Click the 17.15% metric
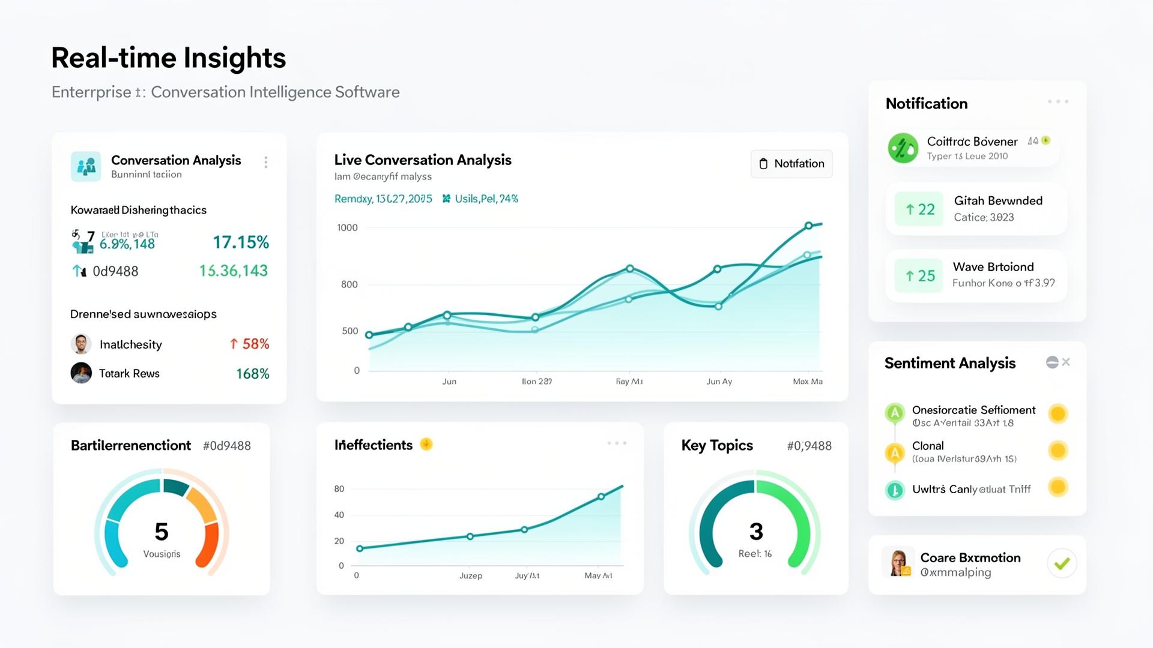The image size is (1153, 648). 241,242
